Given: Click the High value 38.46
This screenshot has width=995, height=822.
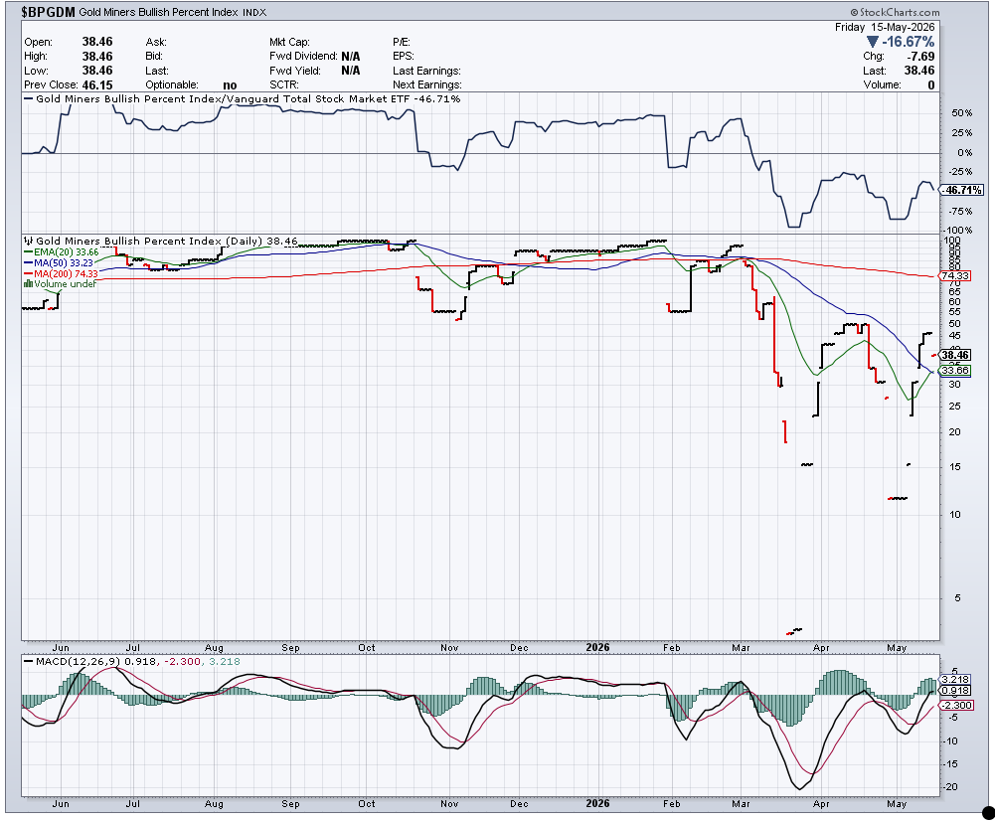Looking at the screenshot, I should click(97, 56).
